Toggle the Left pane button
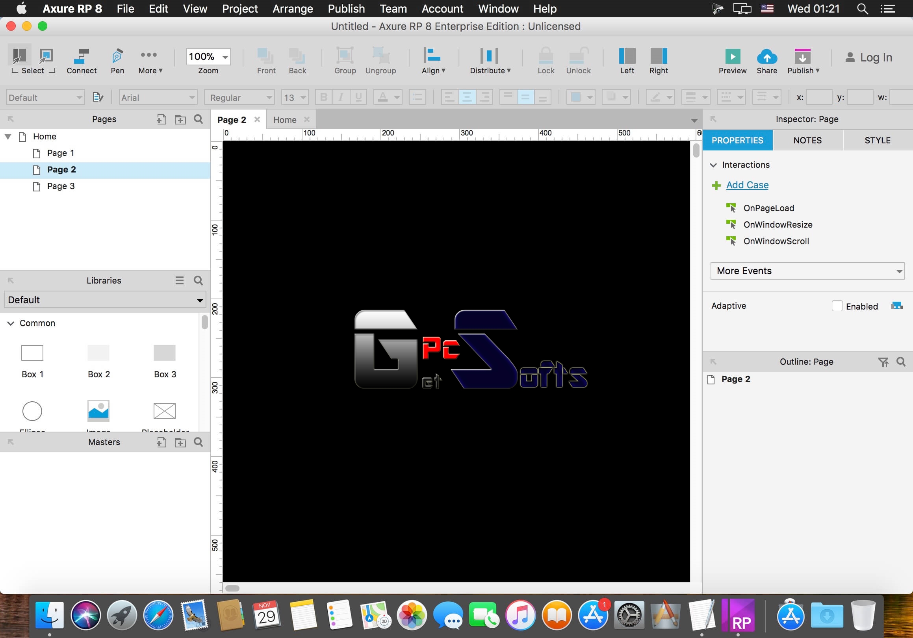The image size is (913, 638). (627, 60)
